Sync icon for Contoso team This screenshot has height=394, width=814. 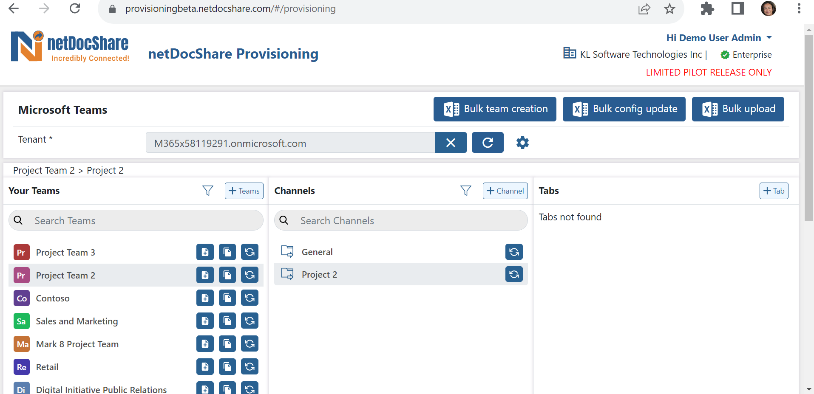pyautogui.click(x=250, y=298)
